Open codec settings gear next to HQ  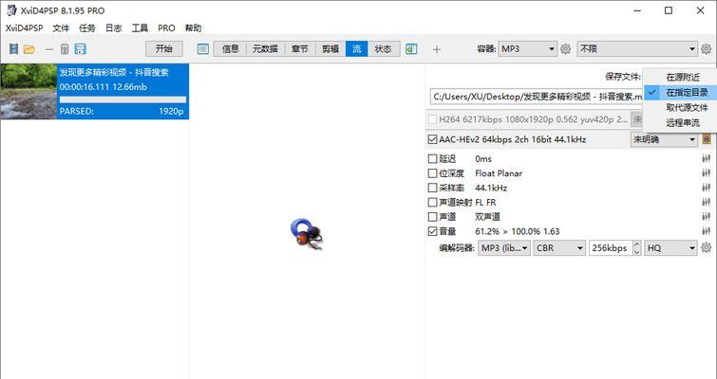tap(706, 247)
